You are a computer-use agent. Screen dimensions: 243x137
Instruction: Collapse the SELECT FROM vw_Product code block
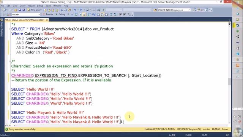[10, 29]
